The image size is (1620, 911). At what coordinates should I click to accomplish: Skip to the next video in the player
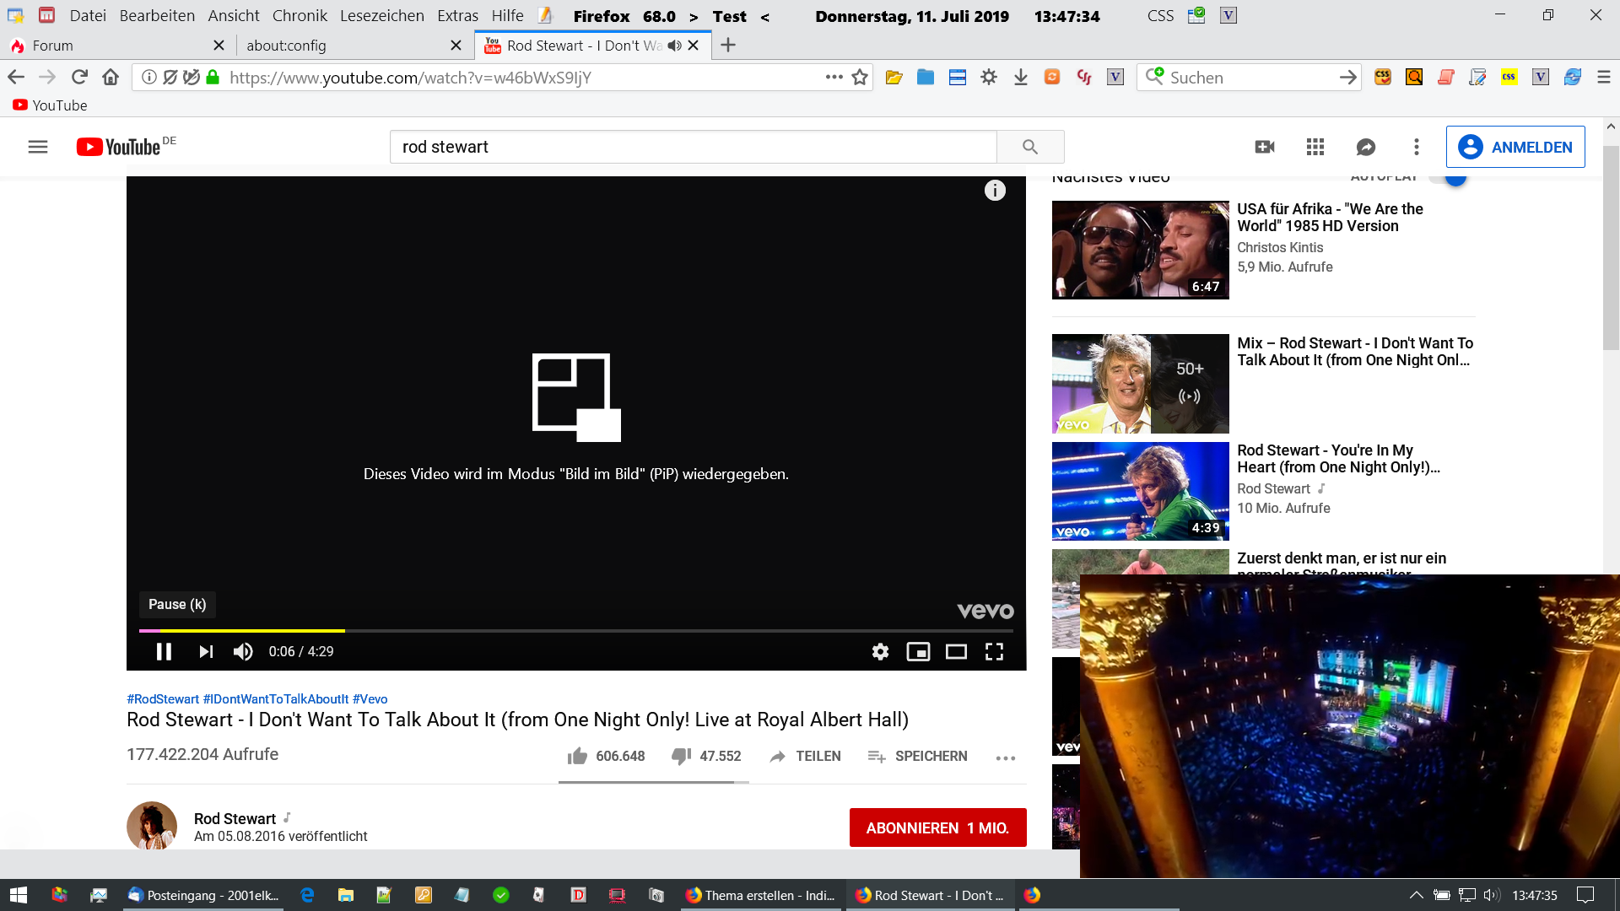pyautogui.click(x=206, y=651)
